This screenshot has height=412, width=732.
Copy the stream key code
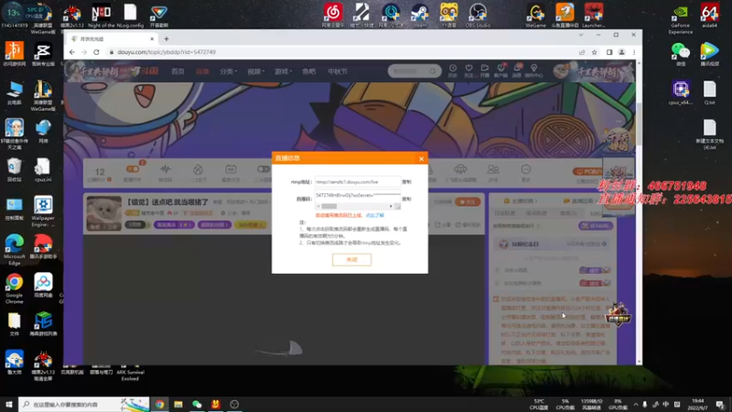pyautogui.click(x=406, y=199)
